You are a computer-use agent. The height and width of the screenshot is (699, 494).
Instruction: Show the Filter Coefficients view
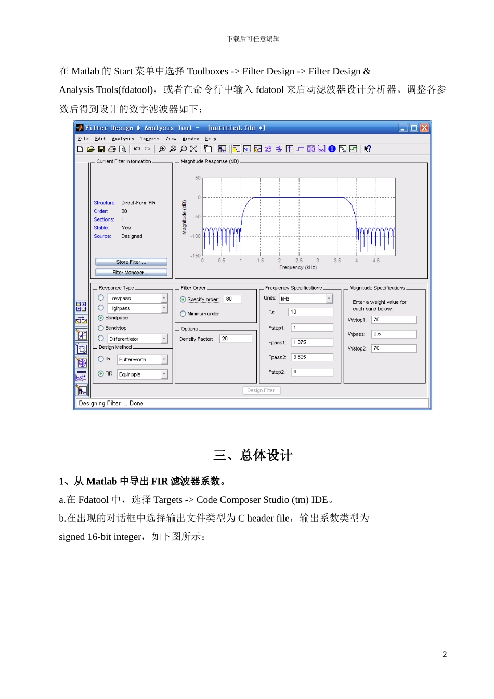[x=322, y=149]
